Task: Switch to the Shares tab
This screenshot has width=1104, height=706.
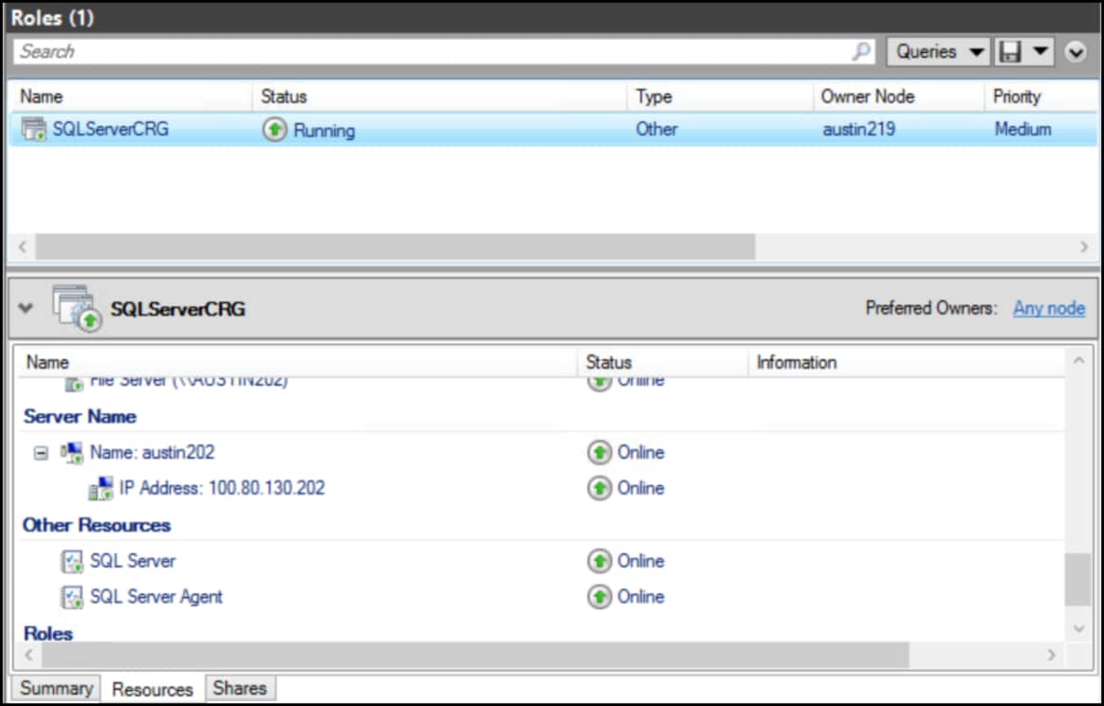Action: (x=239, y=688)
